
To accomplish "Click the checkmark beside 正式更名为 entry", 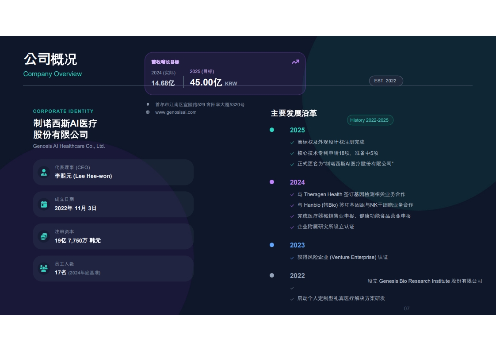I will [x=292, y=164].
